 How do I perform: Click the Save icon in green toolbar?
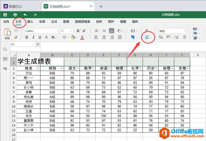point(5,15)
